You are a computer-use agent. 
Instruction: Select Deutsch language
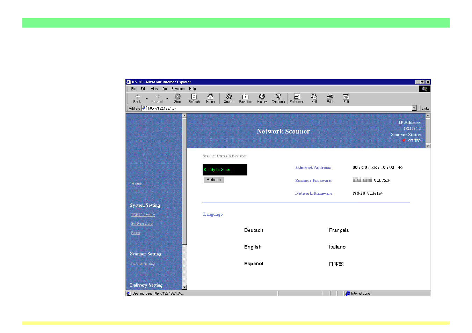click(x=254, y=230)
